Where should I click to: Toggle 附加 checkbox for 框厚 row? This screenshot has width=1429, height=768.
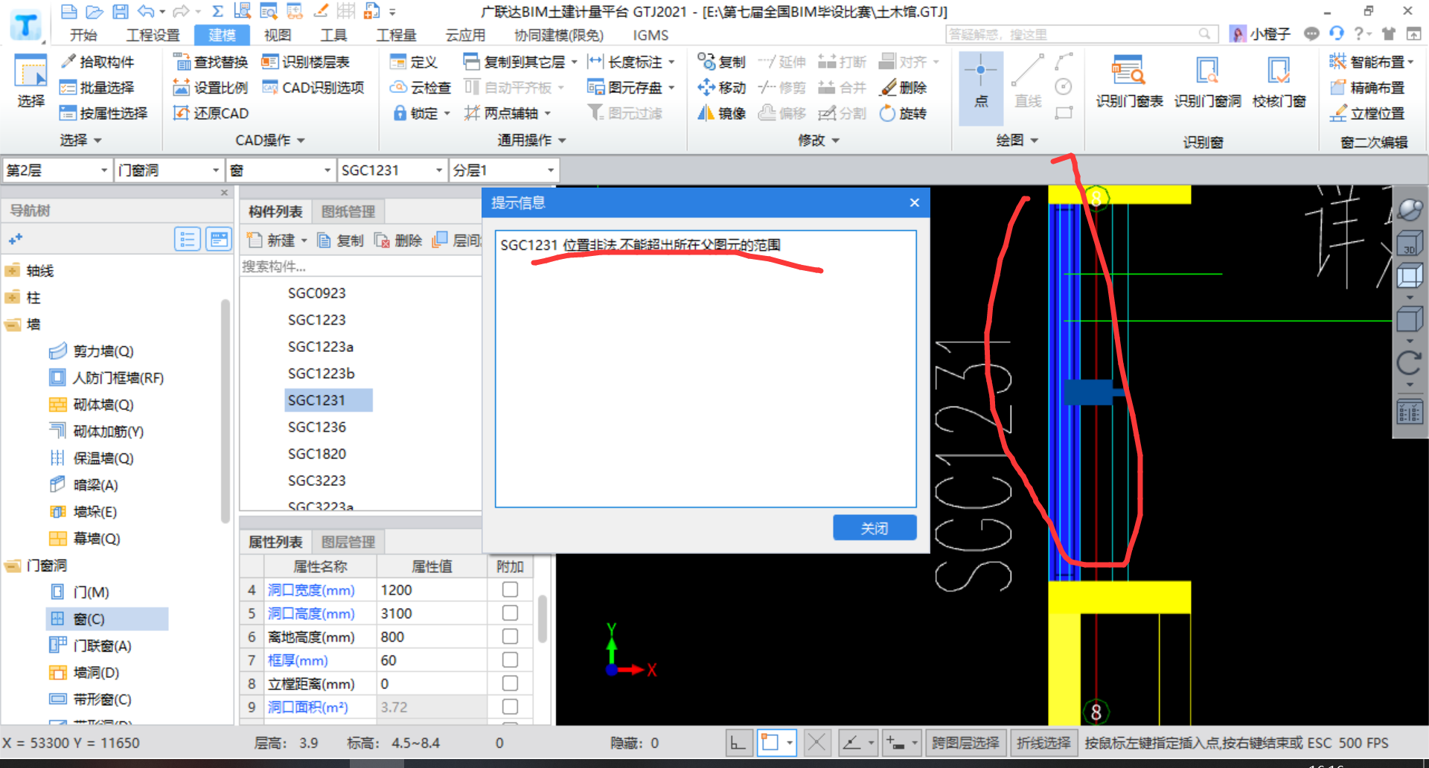pos(510,660)
